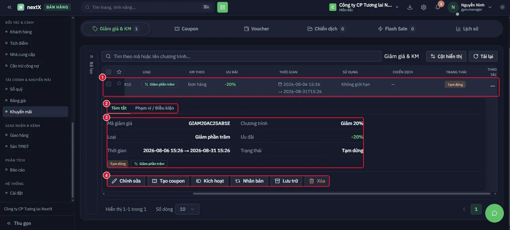Click the Chỉnh sửa button

point(126,181)
